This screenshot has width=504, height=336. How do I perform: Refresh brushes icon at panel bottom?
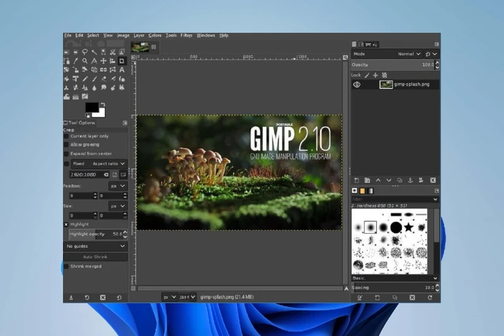point(430,298)
